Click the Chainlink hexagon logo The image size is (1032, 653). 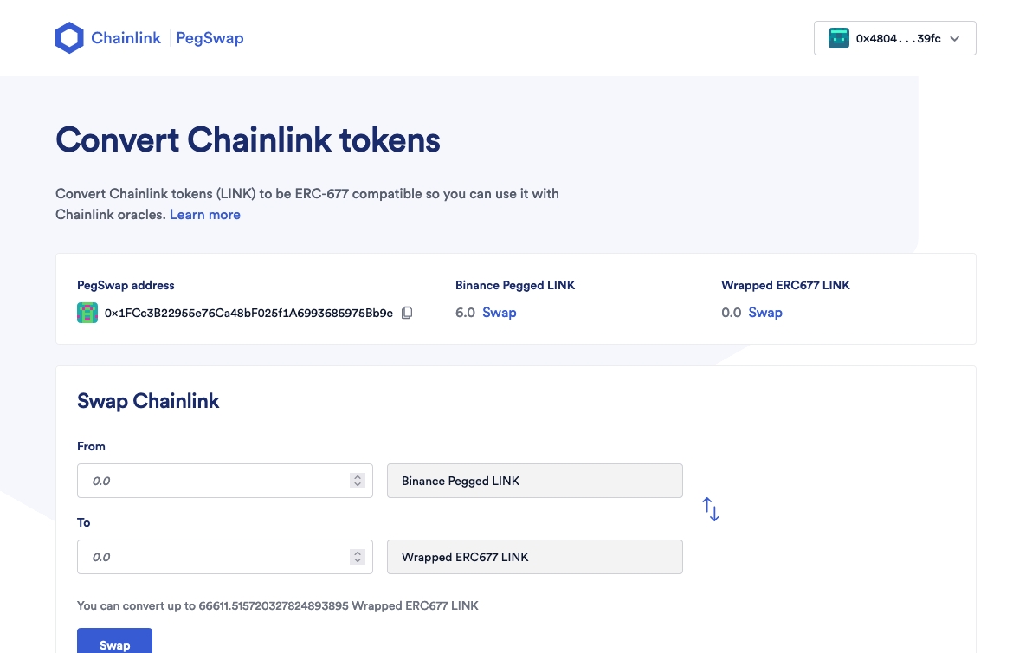pyautogui.click(x=69, y=38)
